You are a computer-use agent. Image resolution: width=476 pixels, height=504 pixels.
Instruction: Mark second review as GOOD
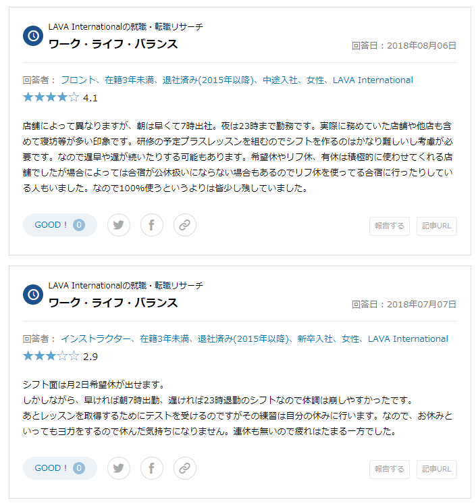pos(59,468)
